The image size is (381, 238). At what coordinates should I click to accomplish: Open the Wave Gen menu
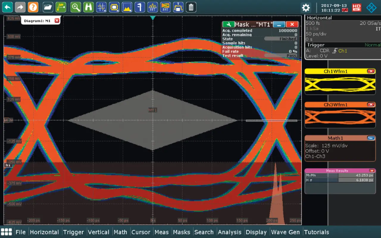click(x=285, y=232)
